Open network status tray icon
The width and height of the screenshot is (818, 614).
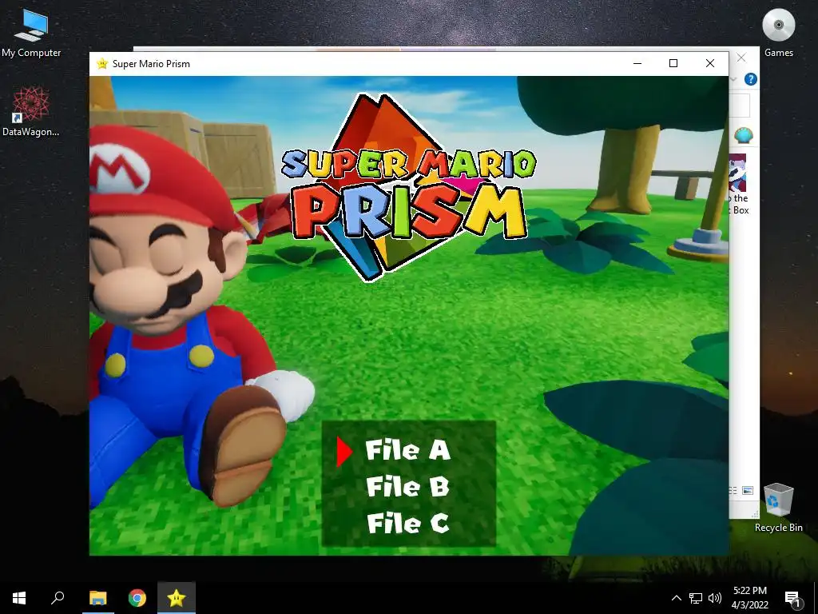pyautogui.click(x=696, y=598)
